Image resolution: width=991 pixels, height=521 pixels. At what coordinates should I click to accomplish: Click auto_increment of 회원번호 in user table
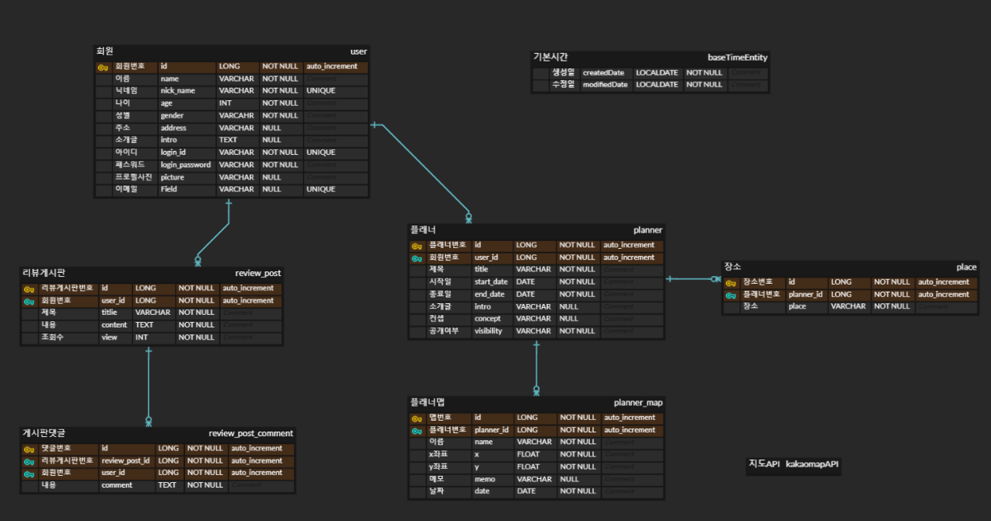point(332,67)
